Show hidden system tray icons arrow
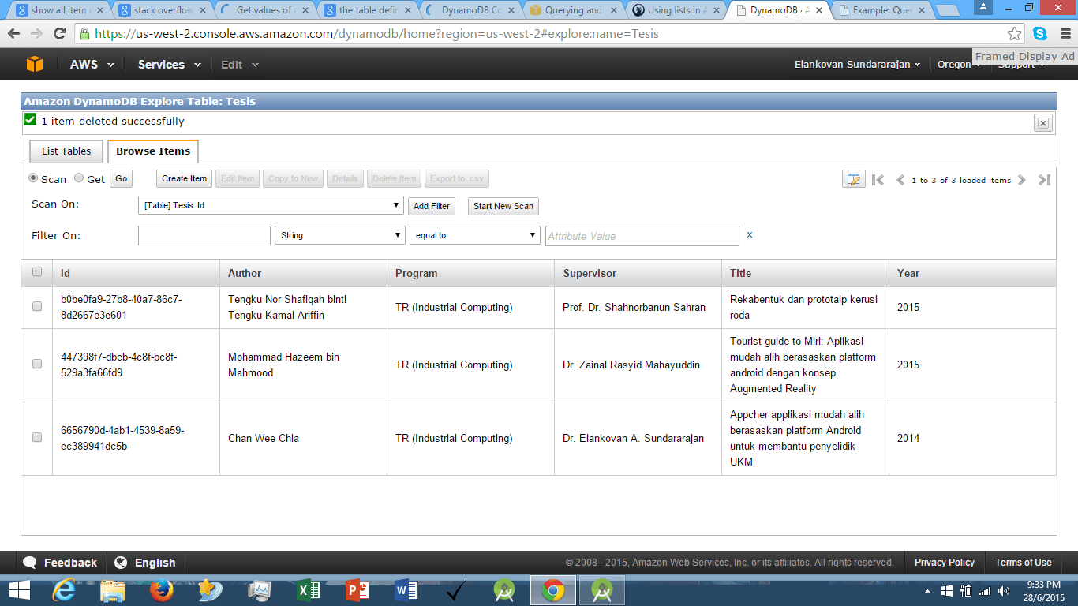 point(927,591)
